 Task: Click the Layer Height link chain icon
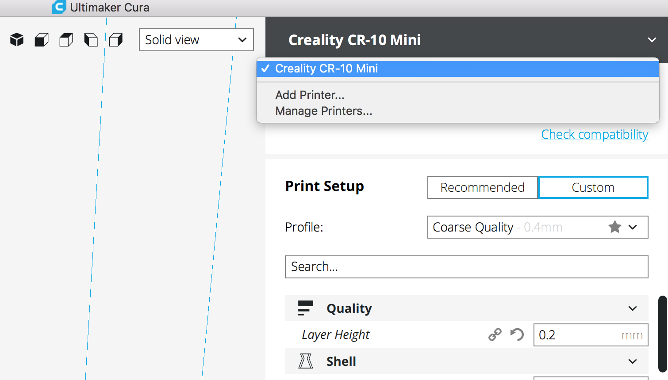click(495, 335)
